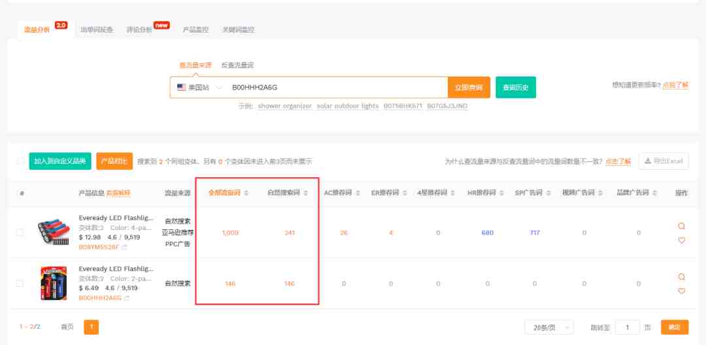Image resolution: width=706 pixels, height=345 pixels.
Task: Sort by HR推荐词 column arrows
Action: [501, 193]
